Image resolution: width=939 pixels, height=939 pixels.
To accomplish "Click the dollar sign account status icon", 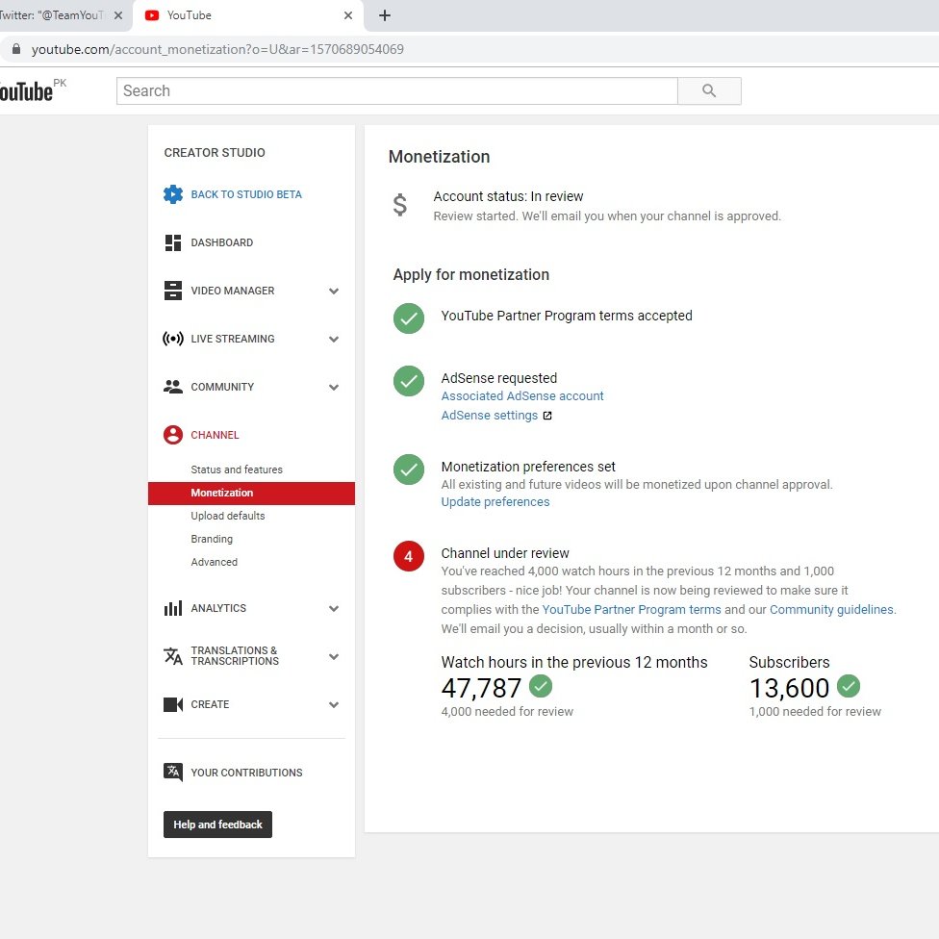I will click(x=400, y=205).
